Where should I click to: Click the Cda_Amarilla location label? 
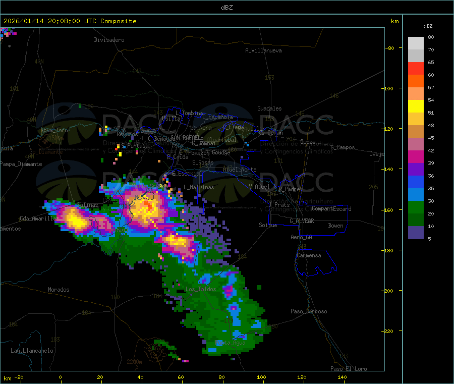click(x=38, y=218)
